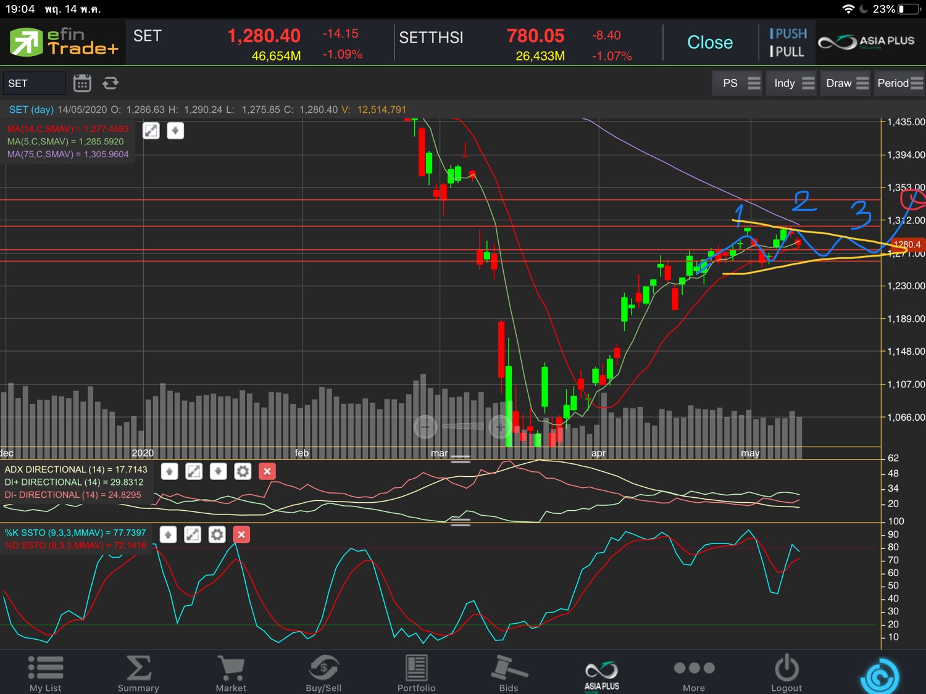Tap the MA(14,C,SMAV) legend label
The image size is (926, 694).
[x=68, y=129]
